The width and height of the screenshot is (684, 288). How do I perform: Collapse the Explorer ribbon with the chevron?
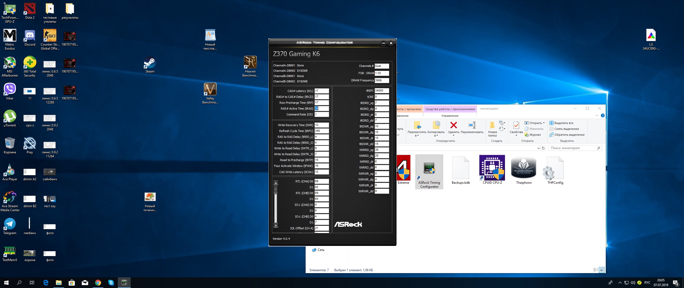(x=597, y=115)
